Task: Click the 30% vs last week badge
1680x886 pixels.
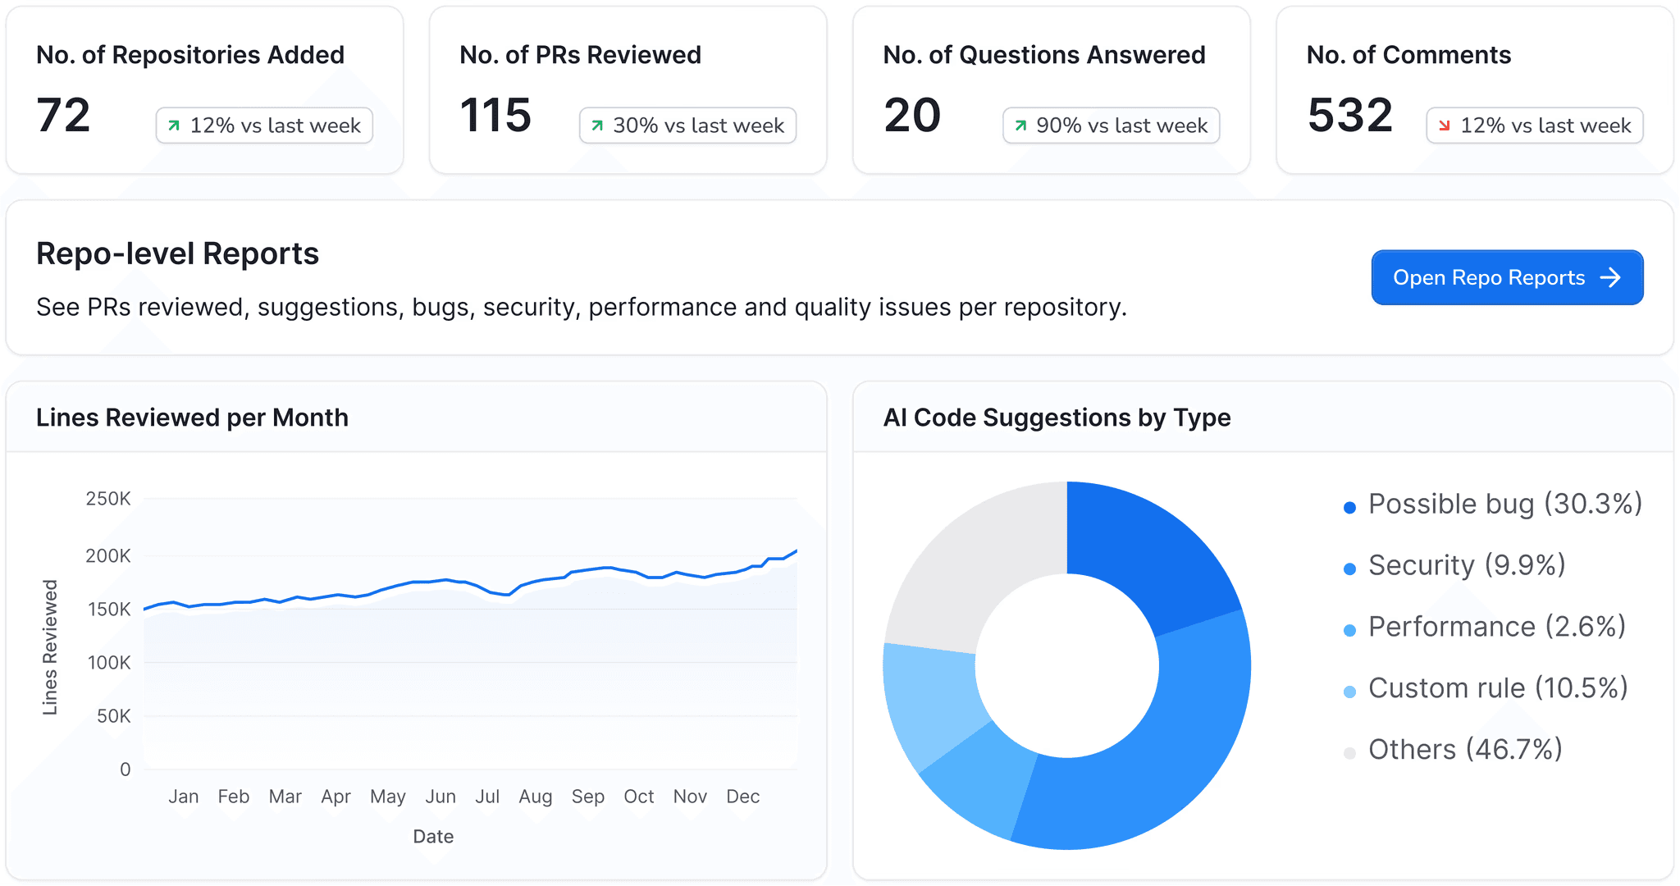Action: (x=687, y=126)
